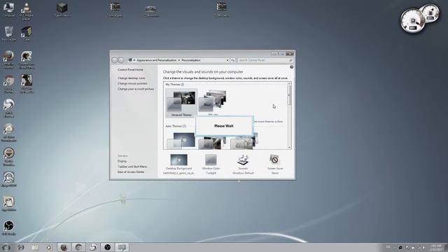This screenshot has width=448, height=252.
Task: Click themes list scroll up arrow
Action: 289,84
